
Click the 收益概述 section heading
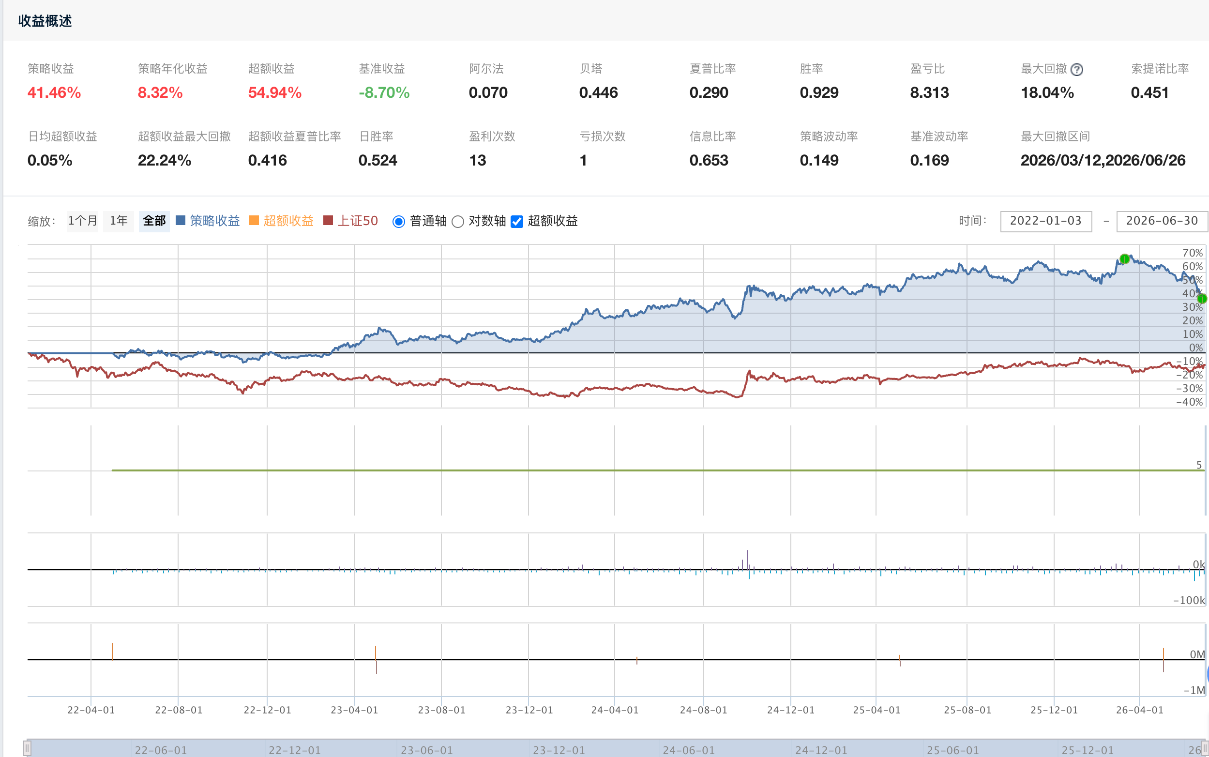pyautogui.click(x=45, y=21)
